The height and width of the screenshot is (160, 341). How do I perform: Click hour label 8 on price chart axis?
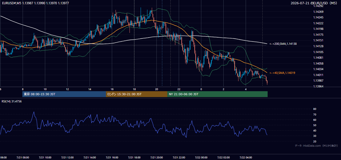pyautogui.click(x=23, y=89)
